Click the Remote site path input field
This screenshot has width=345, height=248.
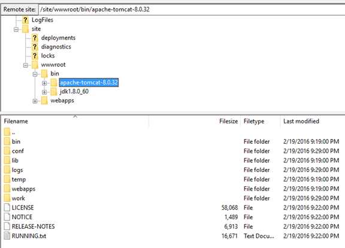pos(192,10)
